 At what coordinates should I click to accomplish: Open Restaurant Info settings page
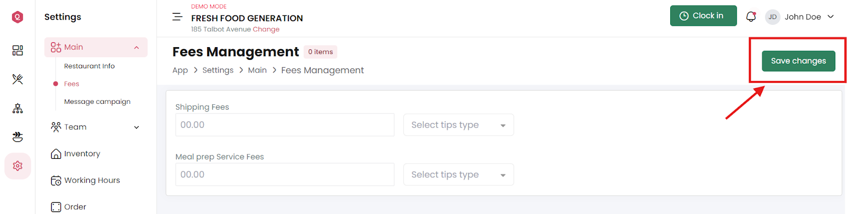pos(89,66)
